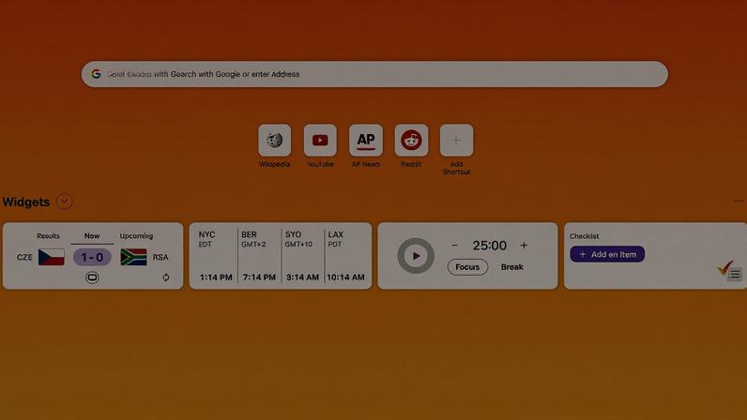Click Add an item in Checklist
Viewport: 747px width, 420px height.
click(x=607, y=254)
